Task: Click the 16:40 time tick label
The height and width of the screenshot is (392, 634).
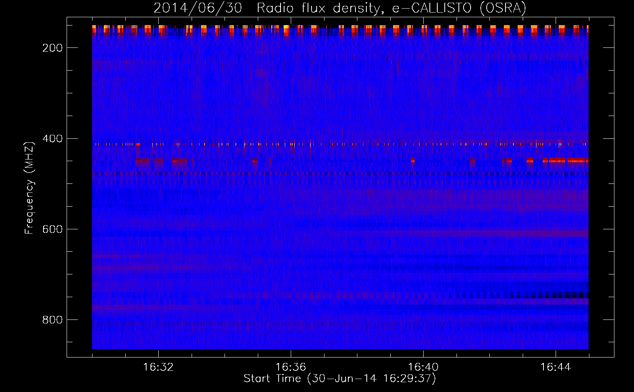Action: pos(423,367)
